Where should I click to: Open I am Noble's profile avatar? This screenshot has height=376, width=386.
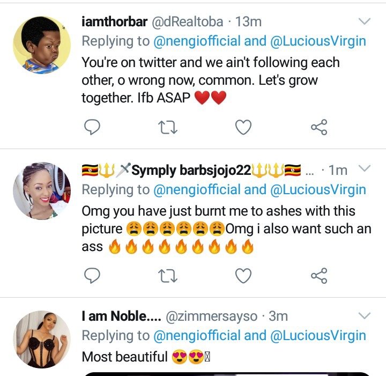point(41,339)
